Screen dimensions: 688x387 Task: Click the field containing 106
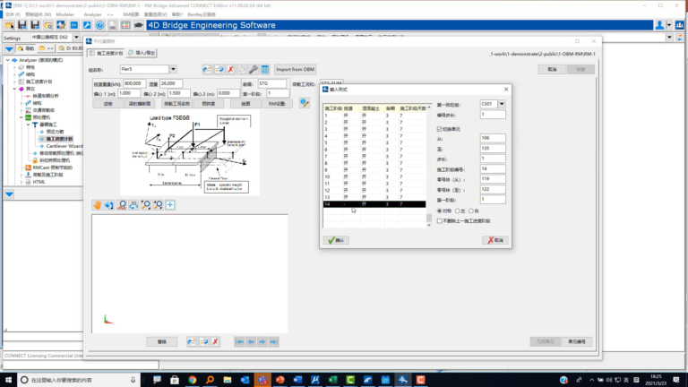[493, 138]
